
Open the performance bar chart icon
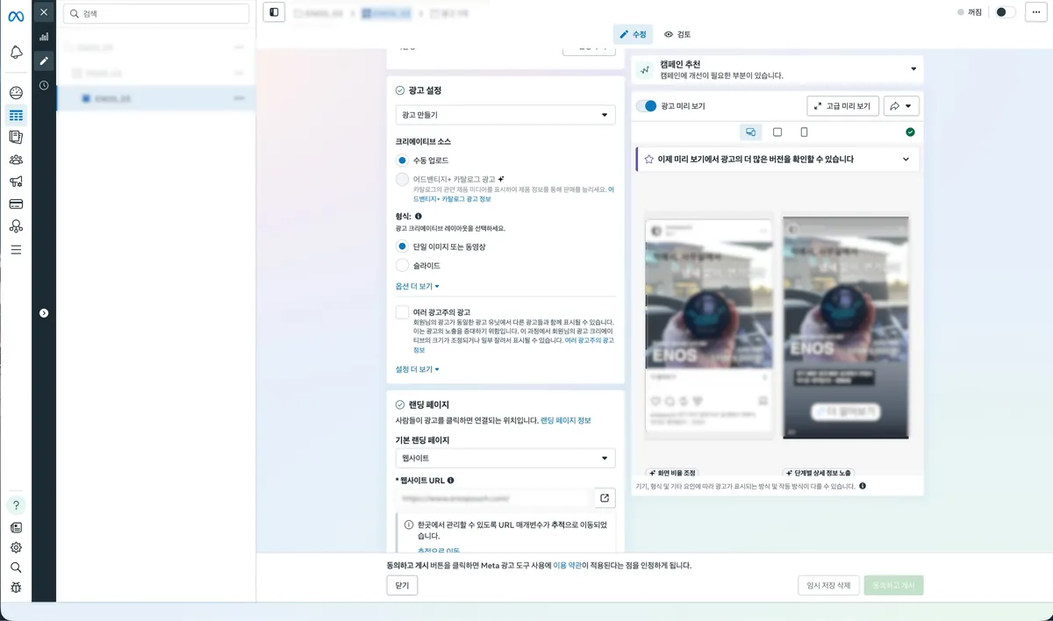click(x=44, y=37)
